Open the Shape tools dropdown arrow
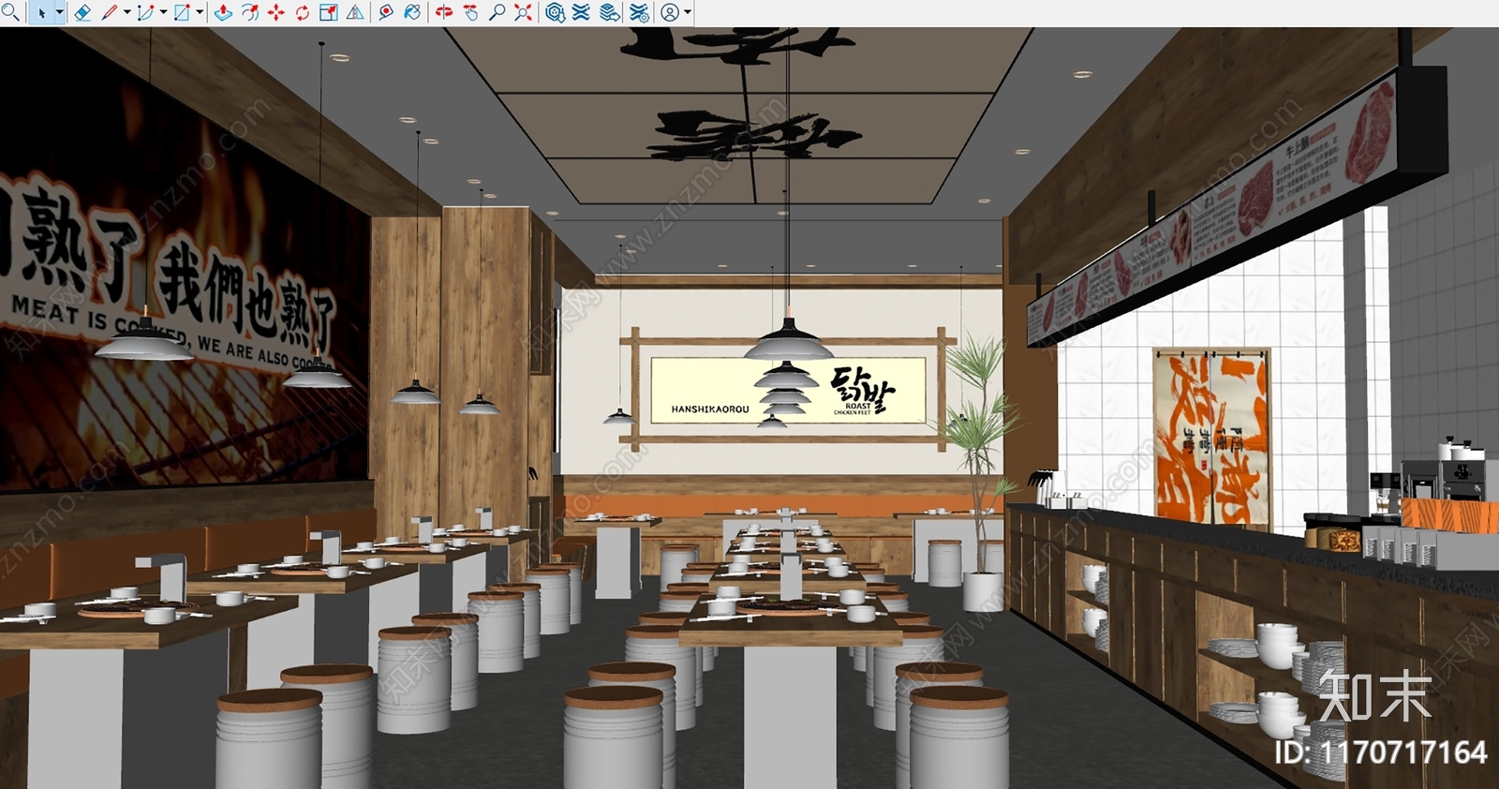The width and height of the screenshot is (1499, 789). click(200, 12)
